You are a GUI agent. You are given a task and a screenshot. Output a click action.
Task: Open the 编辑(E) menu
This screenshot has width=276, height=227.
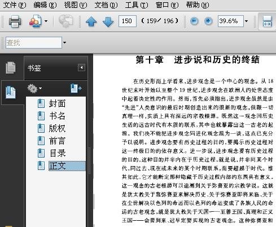coord(45,5)
